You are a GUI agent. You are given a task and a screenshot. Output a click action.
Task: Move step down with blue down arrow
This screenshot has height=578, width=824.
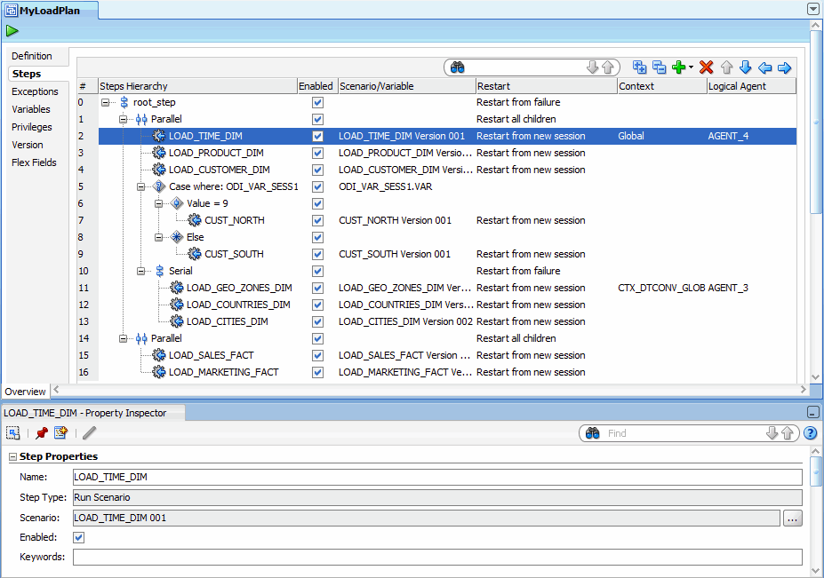pyautogui.click(x=745, y=67)
